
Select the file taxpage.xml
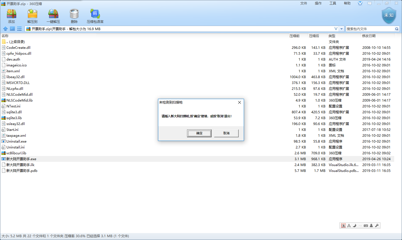click(x=16, y=135)
